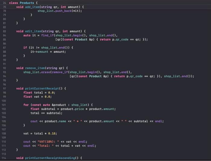The width and height of the screenshot is (211, 161).
Task: Click 'product.name' on line 105
Action: click(55, 121)
